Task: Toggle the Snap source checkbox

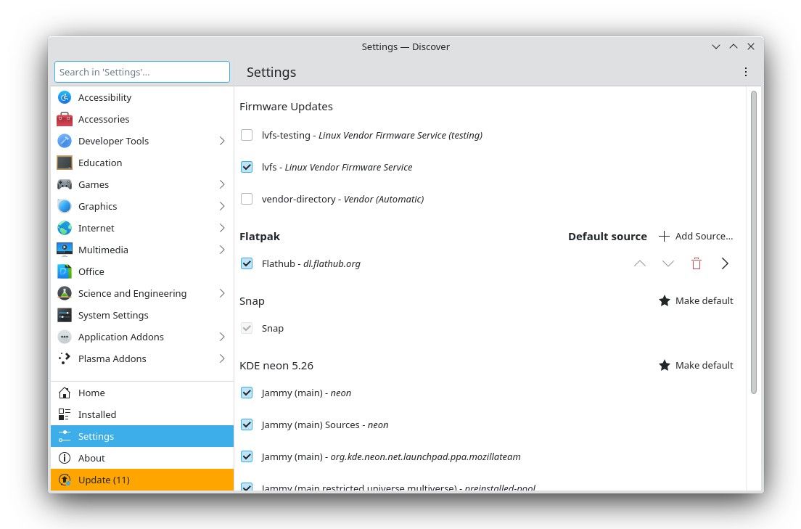Action: click(247, 328)
